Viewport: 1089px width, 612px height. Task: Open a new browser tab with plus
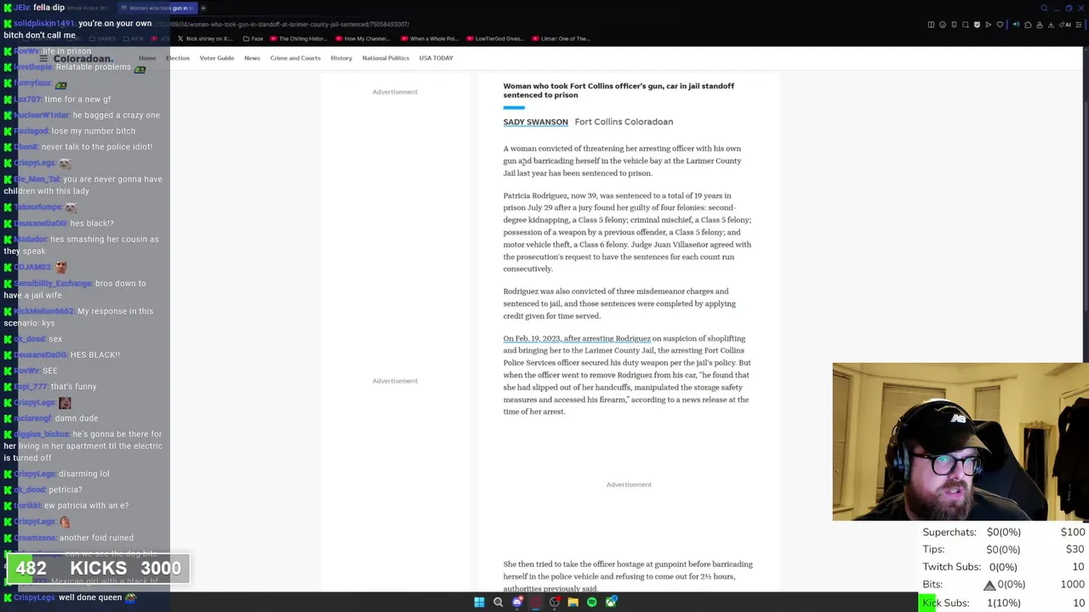click(x=203, y=8)
